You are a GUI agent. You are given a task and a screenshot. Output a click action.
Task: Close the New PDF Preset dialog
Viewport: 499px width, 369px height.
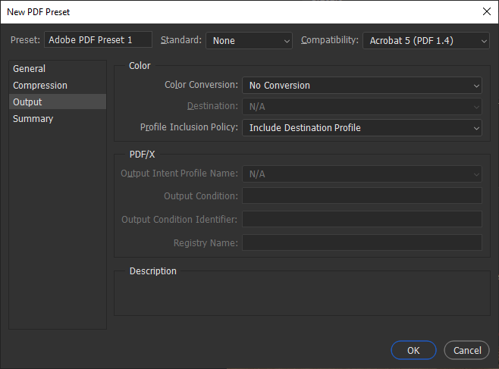point(486,11)
